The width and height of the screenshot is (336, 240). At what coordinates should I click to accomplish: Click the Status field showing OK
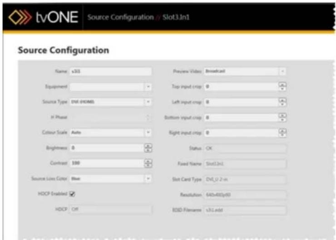click(x=245, y=149)
